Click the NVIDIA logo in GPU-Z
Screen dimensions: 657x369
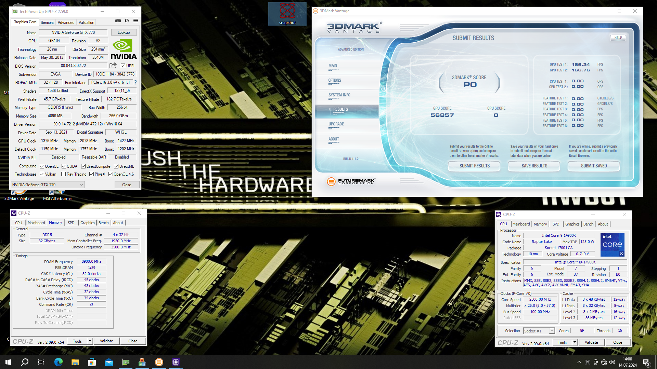point(124,50)
